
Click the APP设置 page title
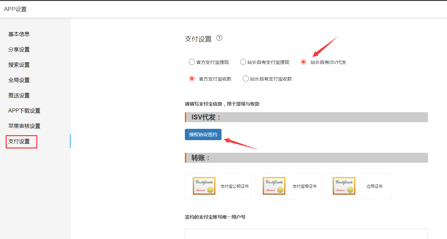(x=15, y=9)
